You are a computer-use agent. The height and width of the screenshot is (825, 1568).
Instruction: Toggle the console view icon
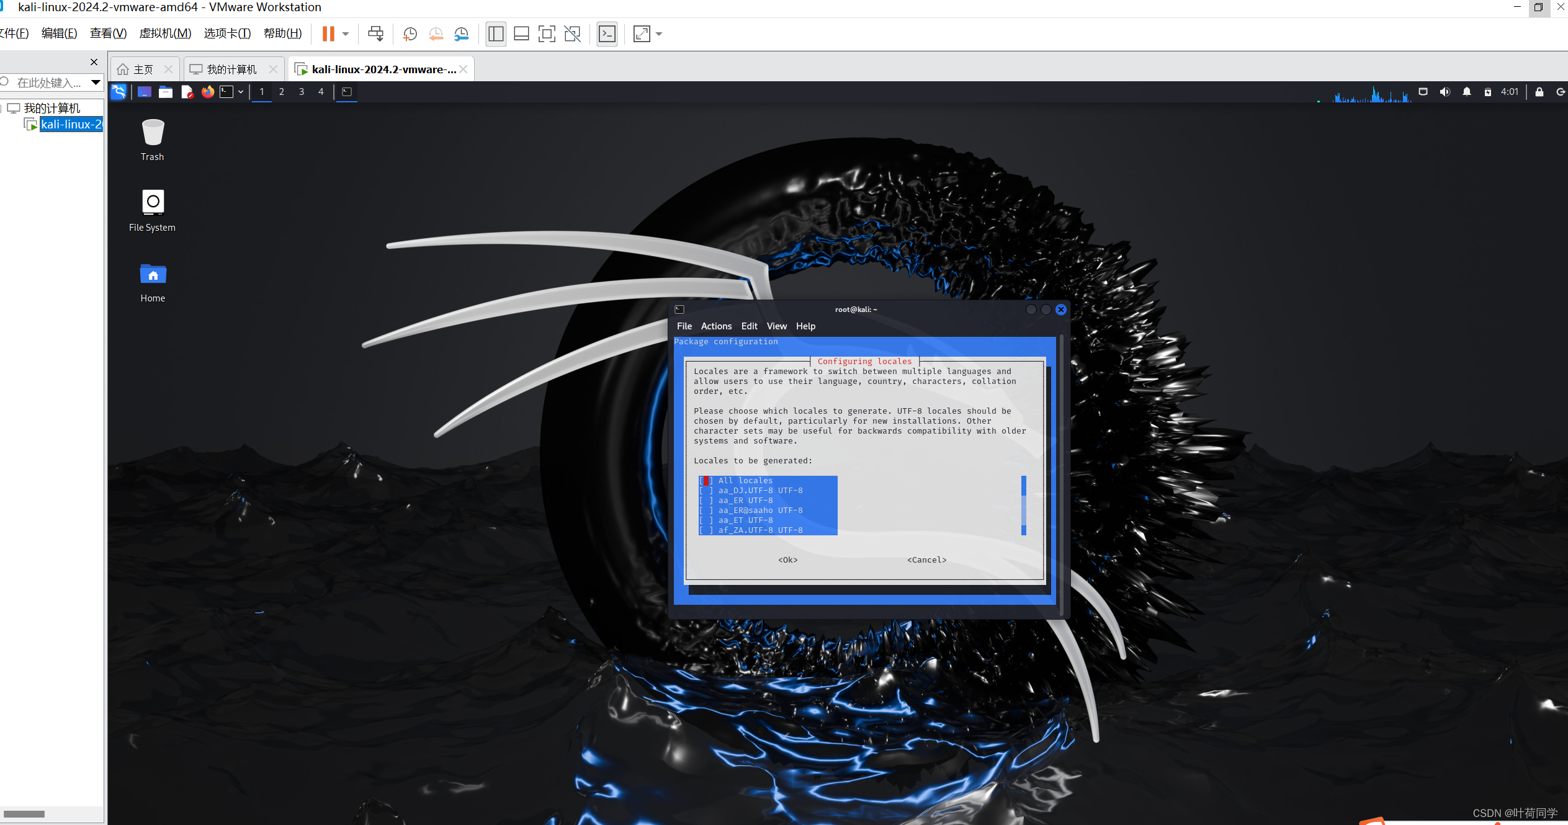(607, 34)
